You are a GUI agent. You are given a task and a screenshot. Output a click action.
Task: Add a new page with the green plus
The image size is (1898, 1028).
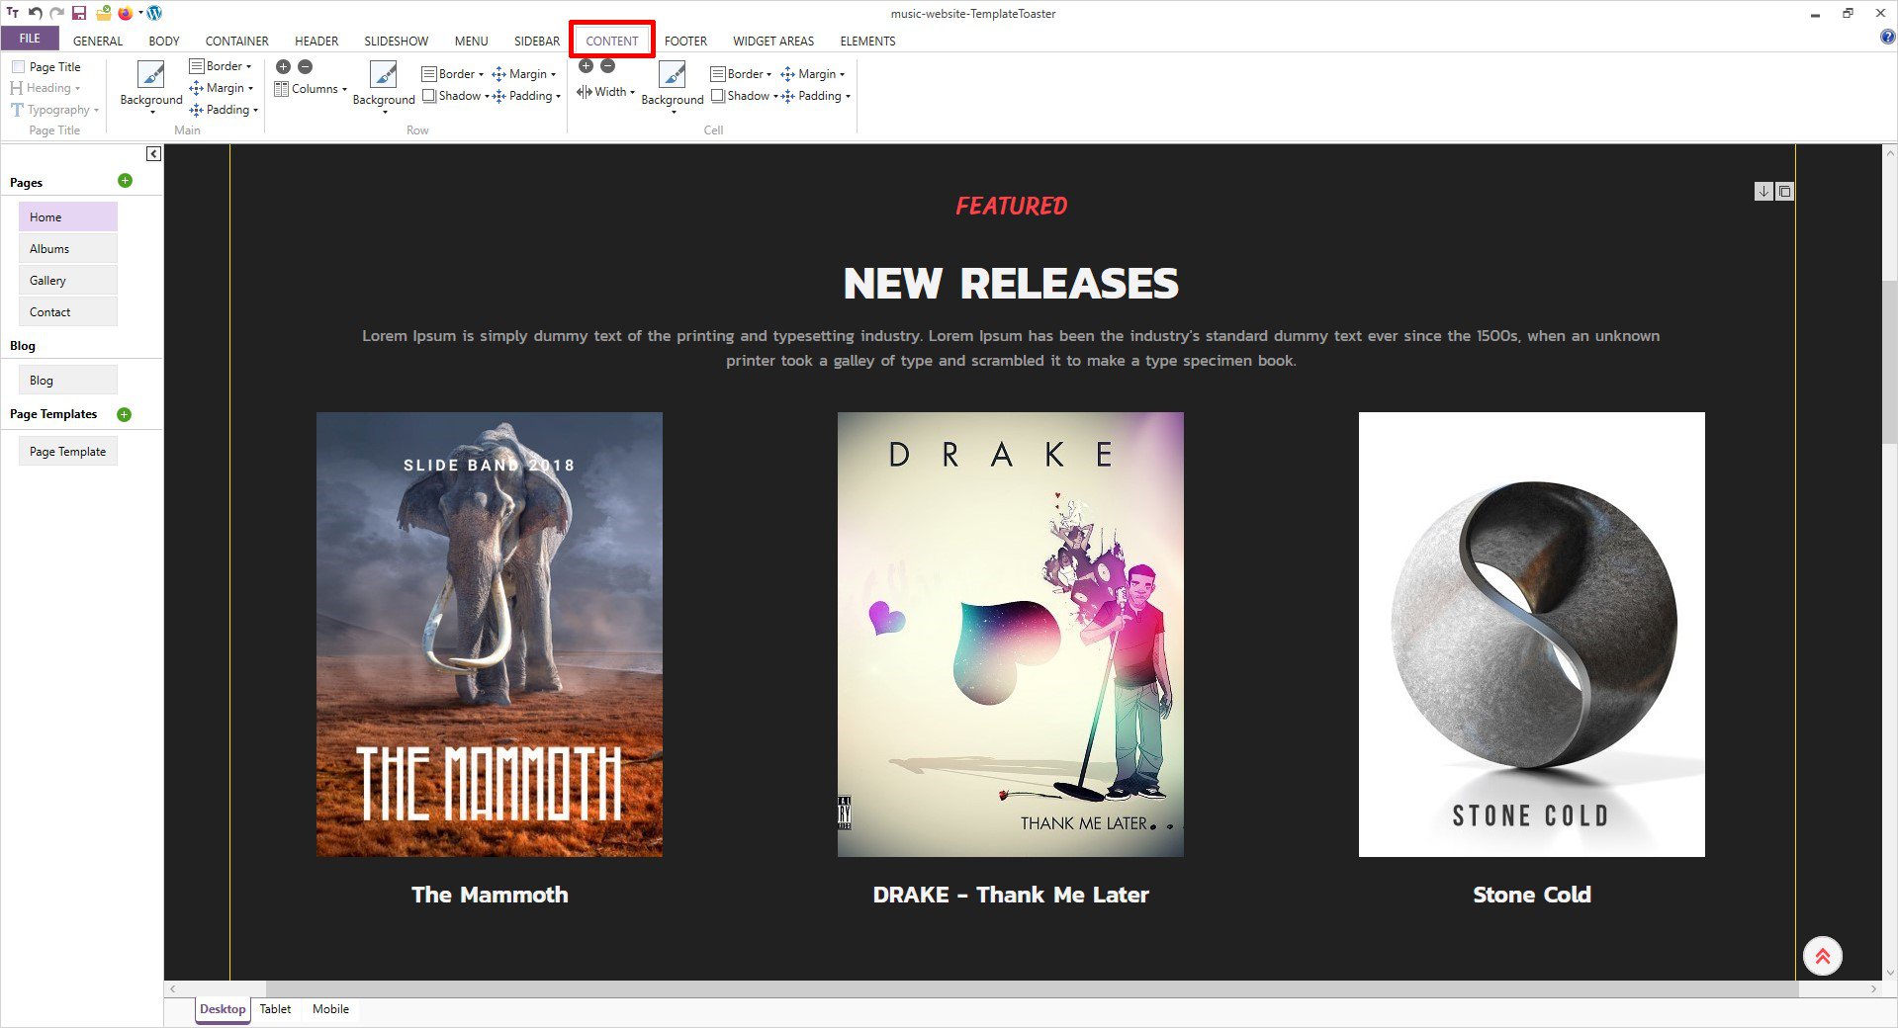click(x=125, y=181)
